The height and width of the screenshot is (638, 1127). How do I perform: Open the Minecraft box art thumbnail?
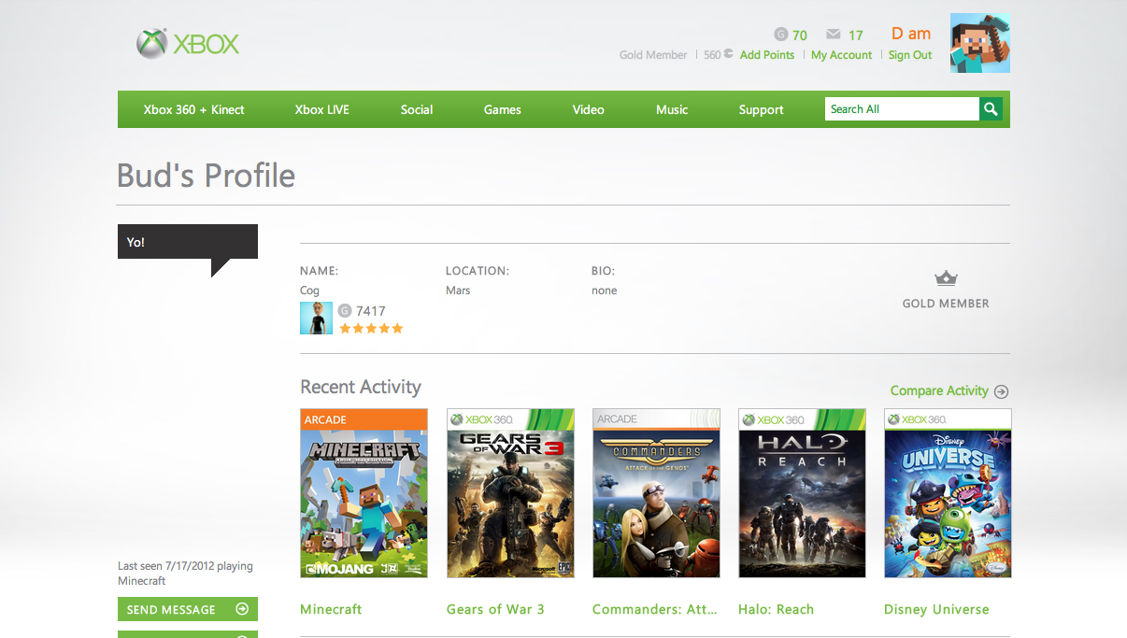364,493
